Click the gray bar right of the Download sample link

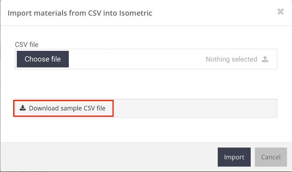[195, 108]
